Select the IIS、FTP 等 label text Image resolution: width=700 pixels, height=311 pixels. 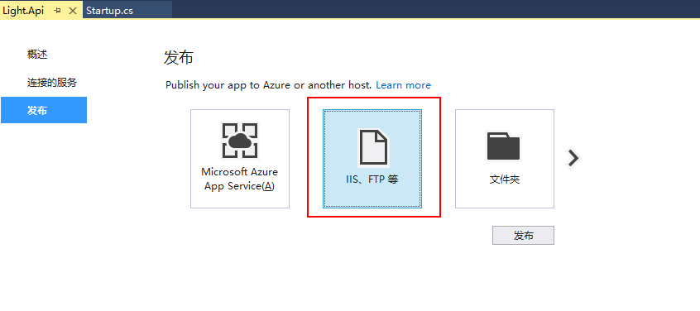372,180
